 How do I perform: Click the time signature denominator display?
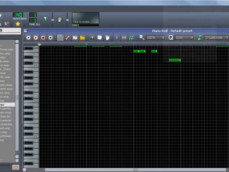click(33, 20)
